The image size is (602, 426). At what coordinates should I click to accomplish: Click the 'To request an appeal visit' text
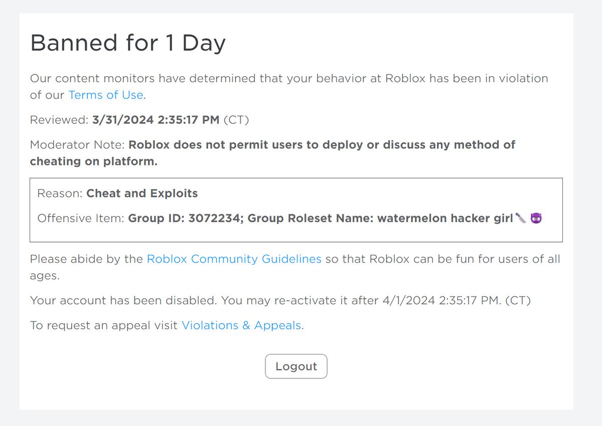104,325
